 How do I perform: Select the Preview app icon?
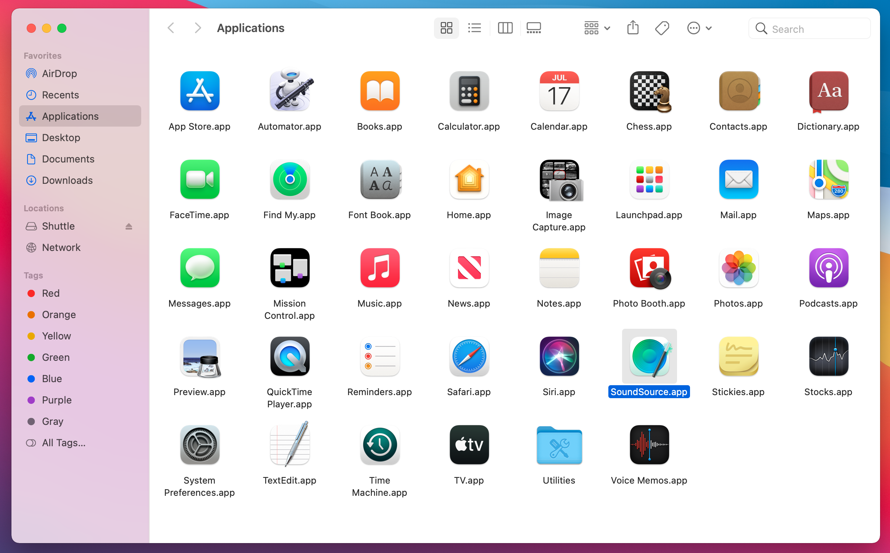[x=200, y=357]
